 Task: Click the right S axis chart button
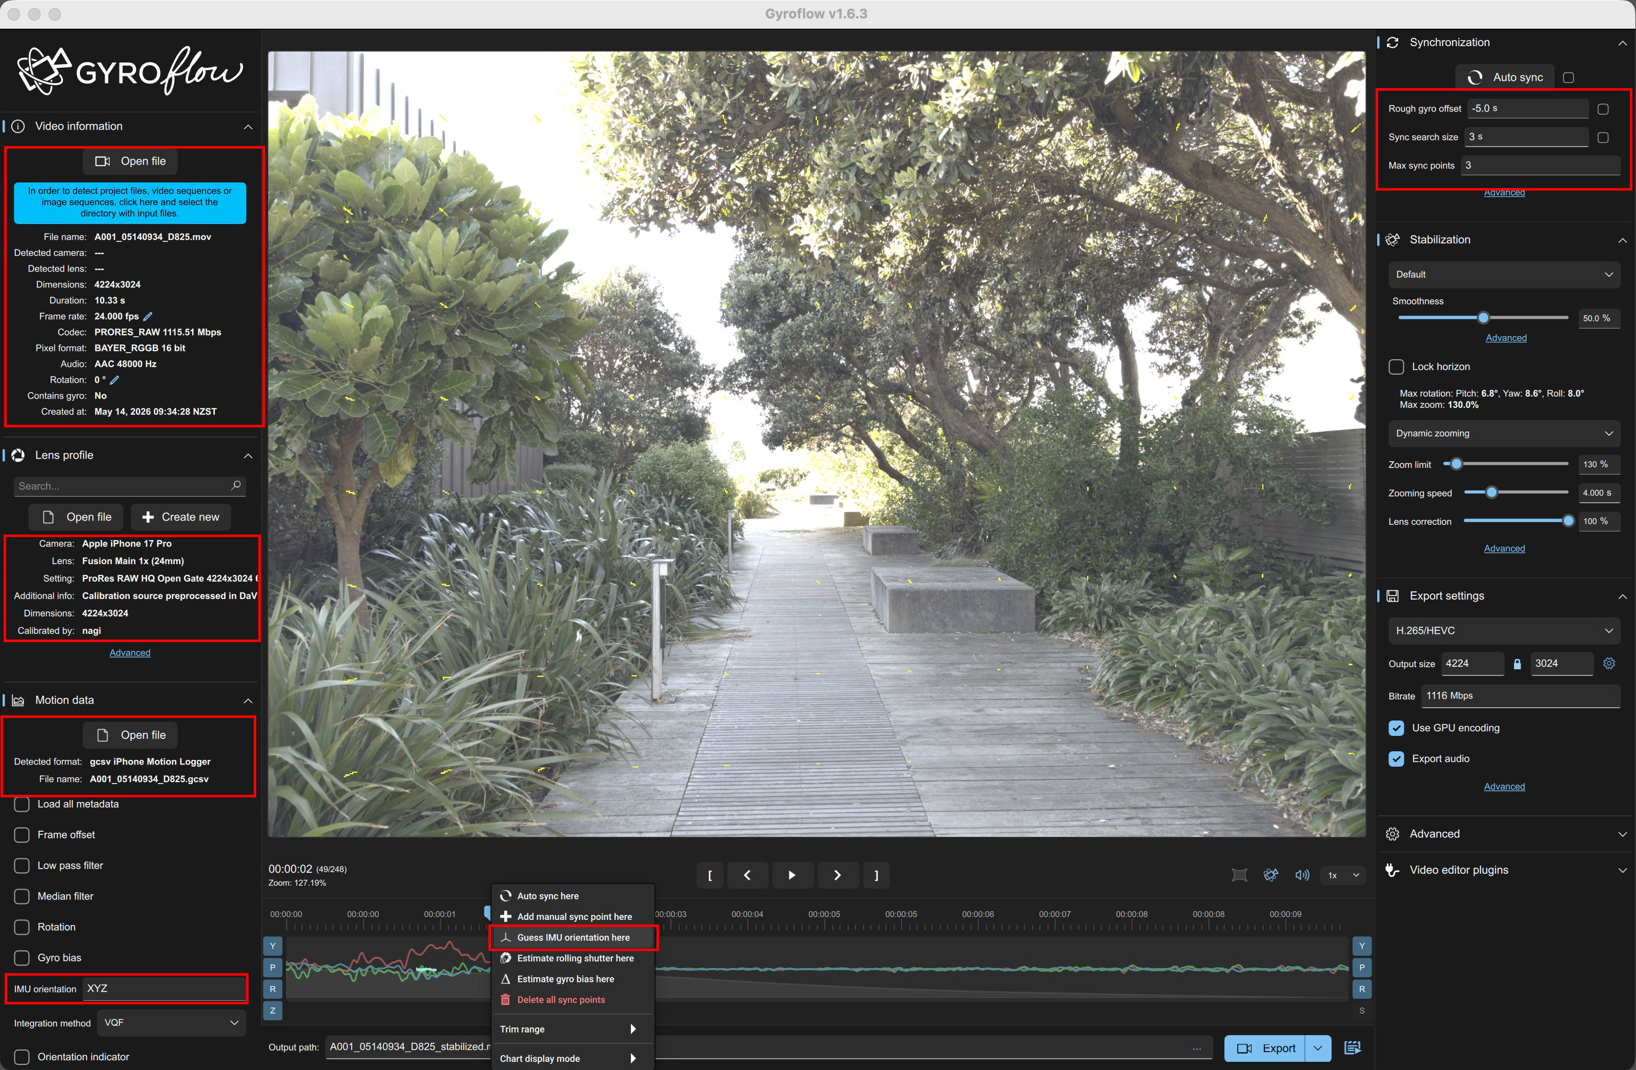click(x=1362, y=1011)
